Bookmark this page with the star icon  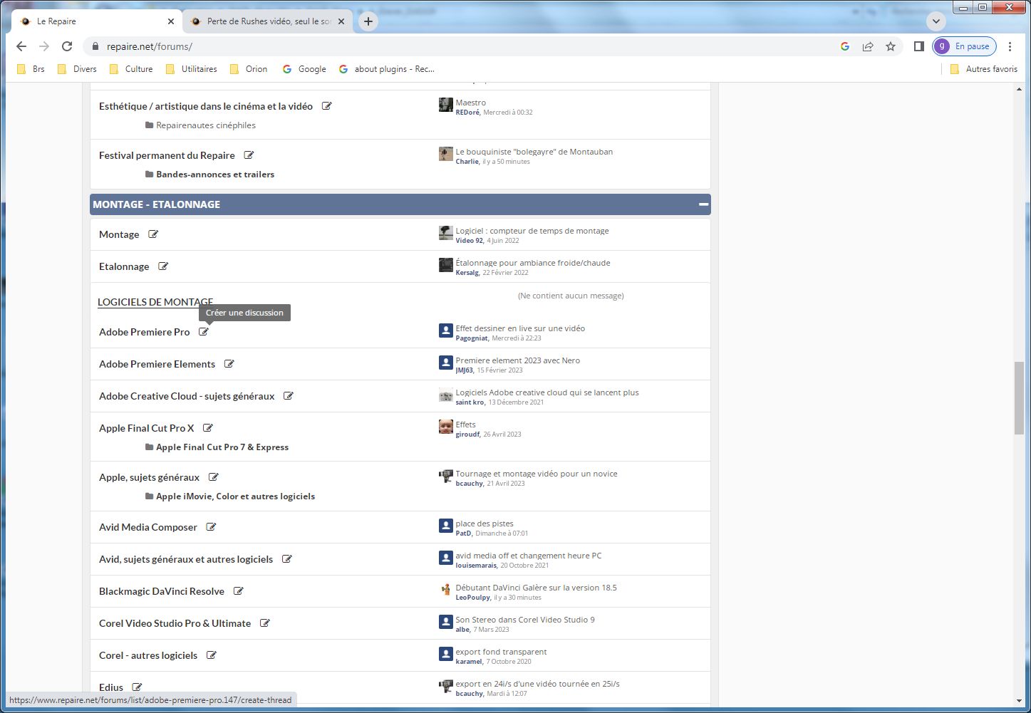891,46
